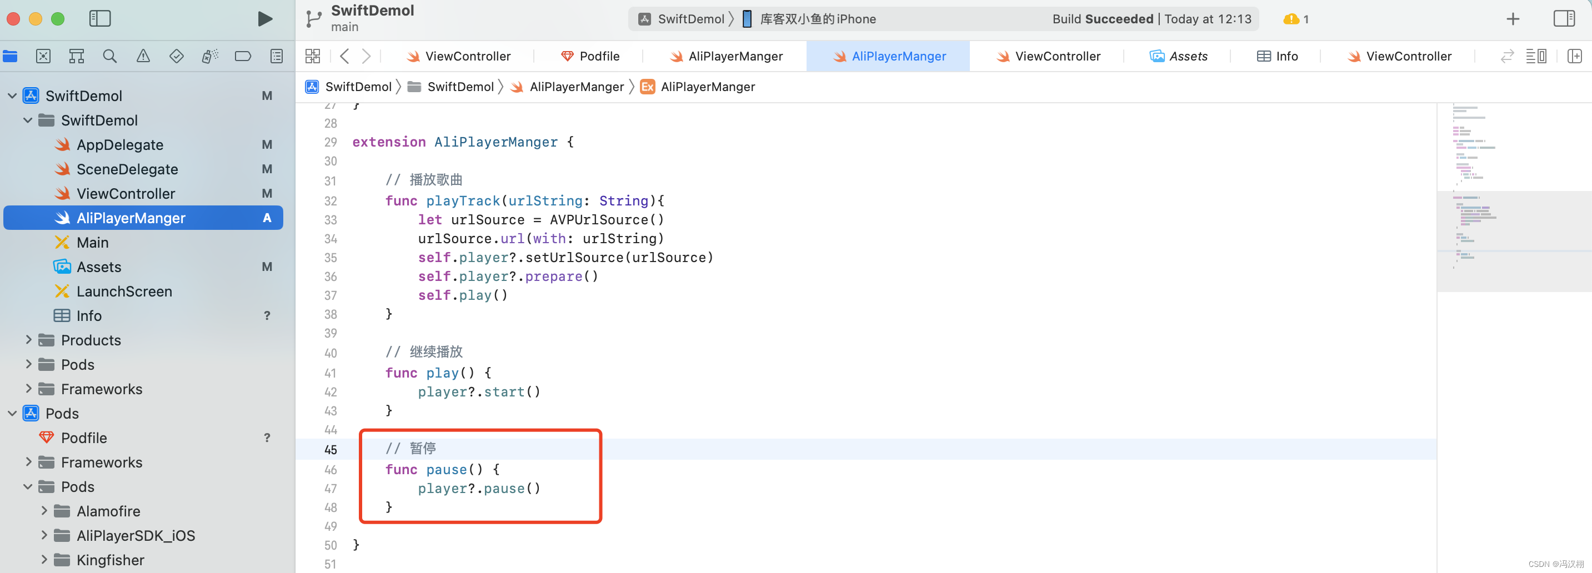
Task: Expand the Products folder
Action: click(28, 340)
